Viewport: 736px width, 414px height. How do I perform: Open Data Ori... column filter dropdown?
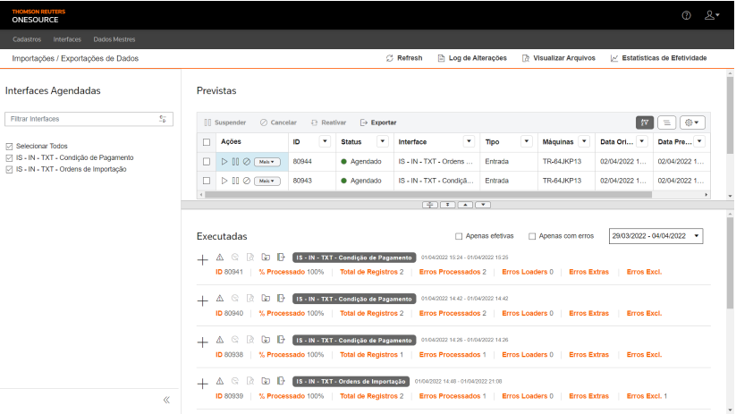[642, 141]
